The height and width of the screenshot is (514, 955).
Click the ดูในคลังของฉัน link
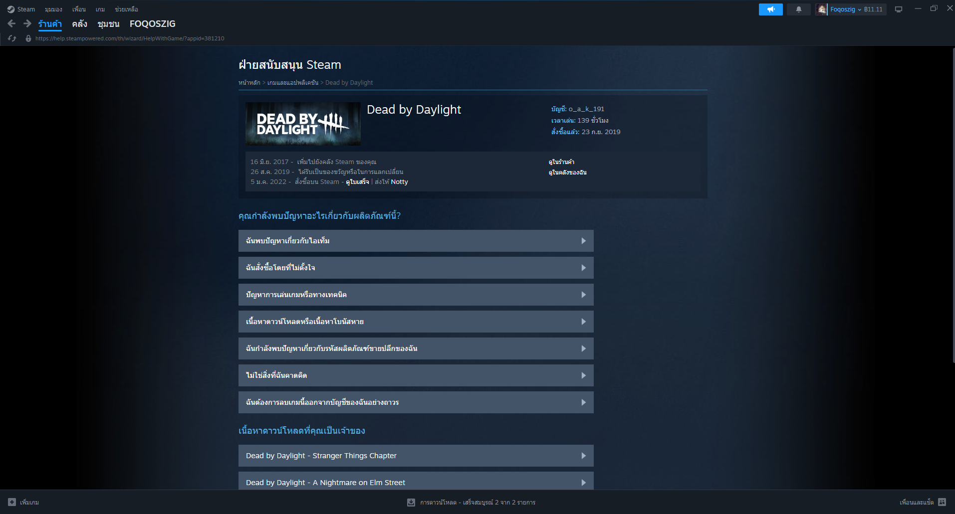point(567,172)
